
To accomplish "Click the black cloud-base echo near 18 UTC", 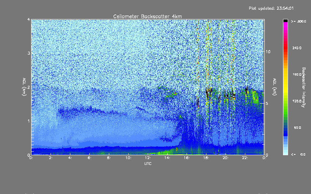I will click(208, 92).
